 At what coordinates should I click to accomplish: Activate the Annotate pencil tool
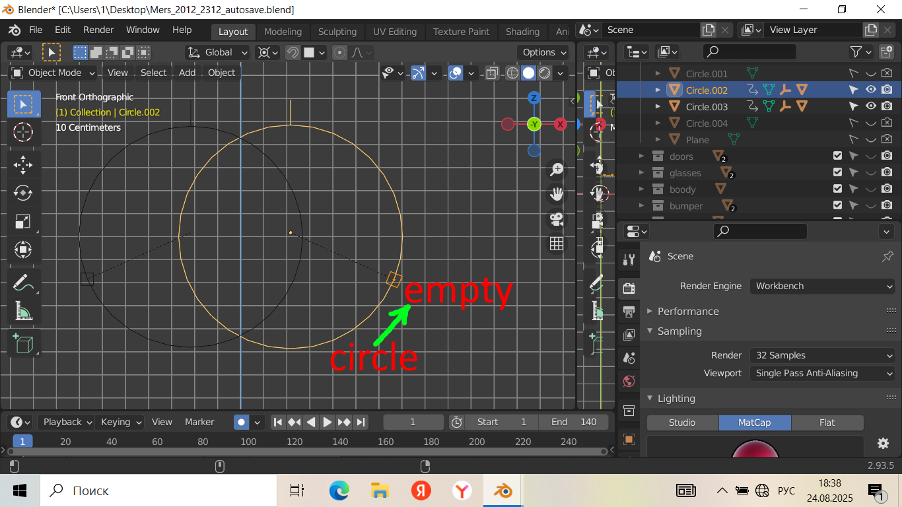point(23,283)
